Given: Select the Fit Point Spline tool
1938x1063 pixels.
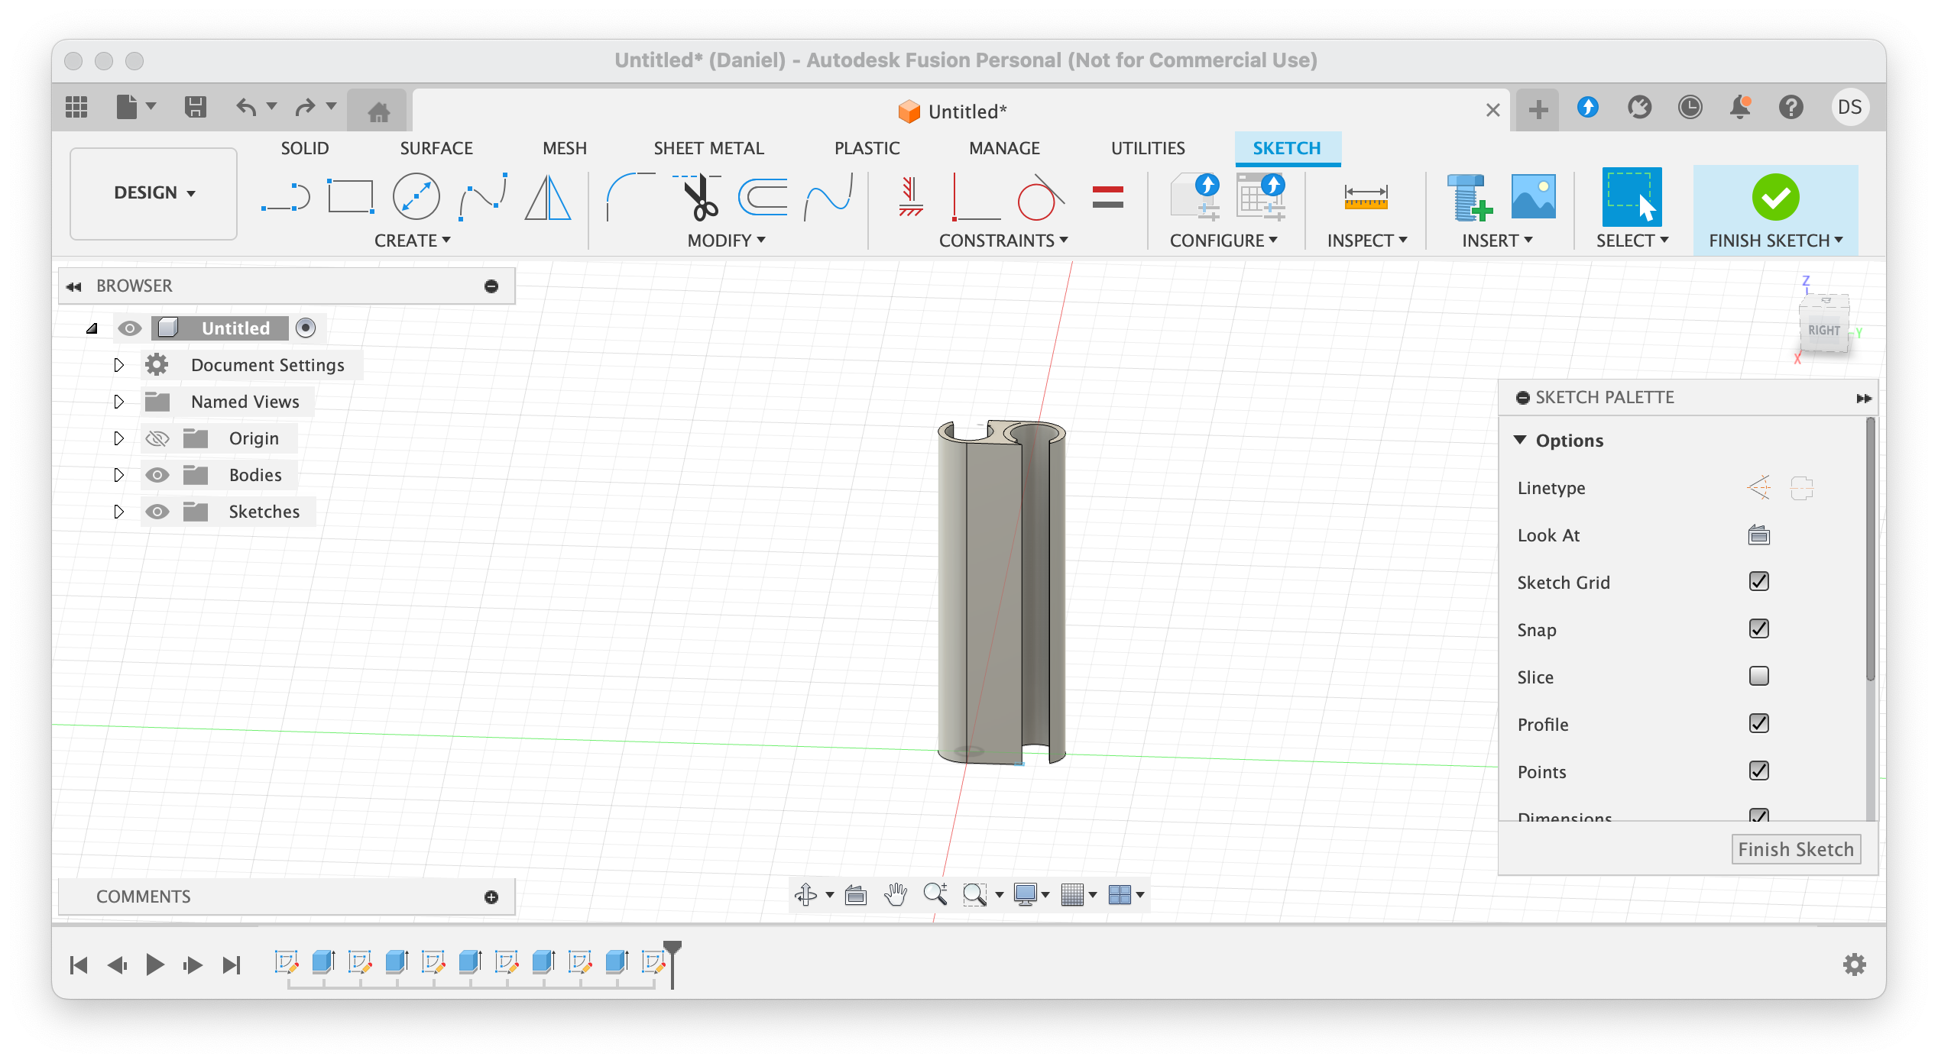Looking at the screenshot, I should point(483,197).
